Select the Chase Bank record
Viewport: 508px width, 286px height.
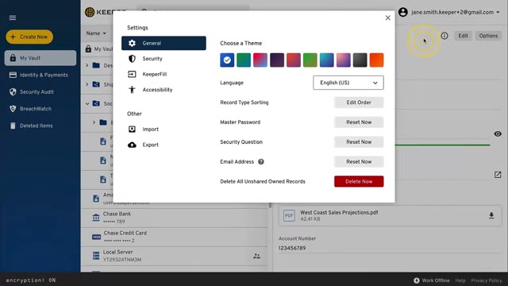[175, 218]
